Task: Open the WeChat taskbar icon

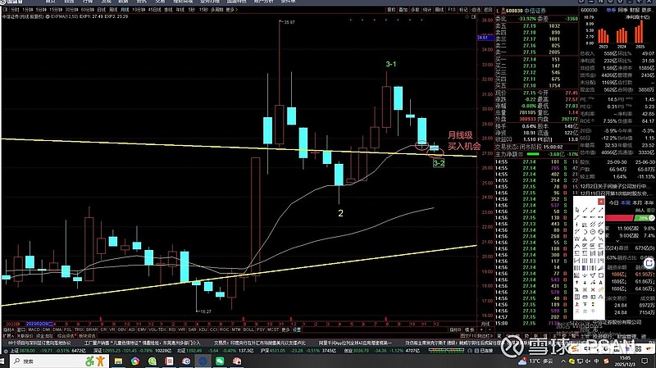Action: pyautogui.click(x=220, y=361)
